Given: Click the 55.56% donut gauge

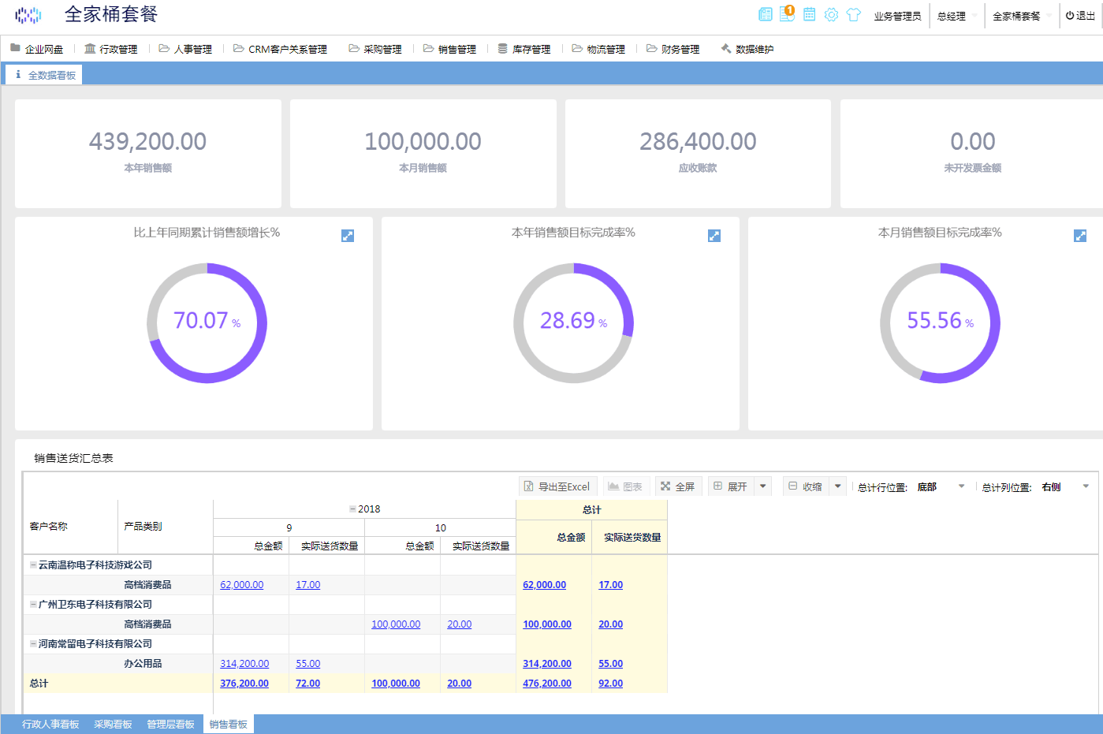Looking at the screenshot, I should pyautogui.click(x=940, y=322).
